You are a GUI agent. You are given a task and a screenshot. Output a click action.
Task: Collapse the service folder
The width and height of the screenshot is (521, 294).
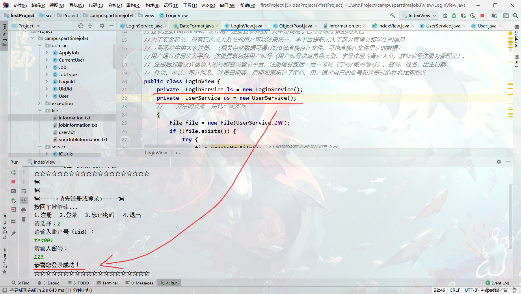pyautogui.click(x=40, y=147)
